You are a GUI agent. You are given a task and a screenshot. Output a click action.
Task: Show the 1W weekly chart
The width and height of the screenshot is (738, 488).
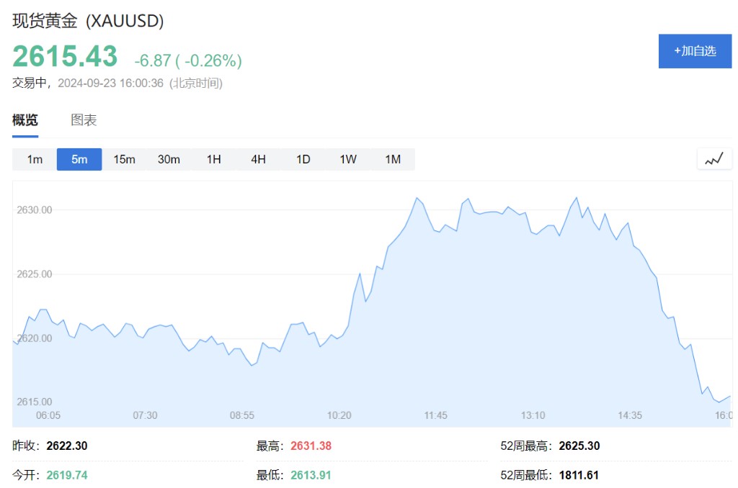coord(348,159)
